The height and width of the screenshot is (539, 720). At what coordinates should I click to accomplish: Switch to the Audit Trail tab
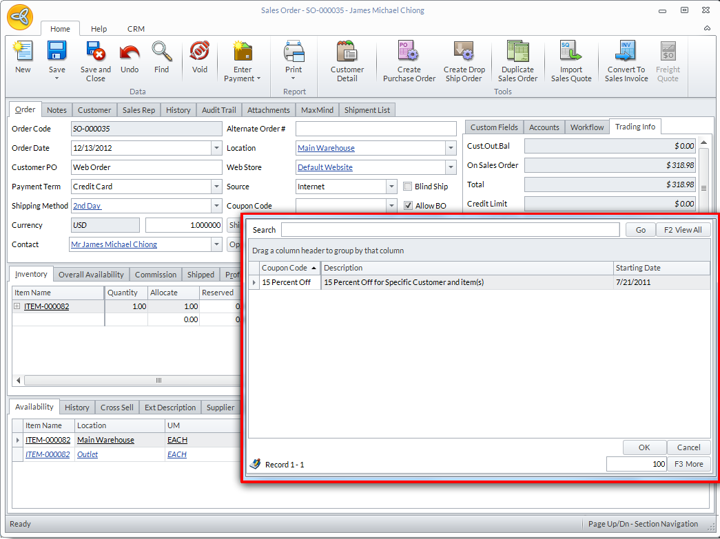click(x=219, y=110)
